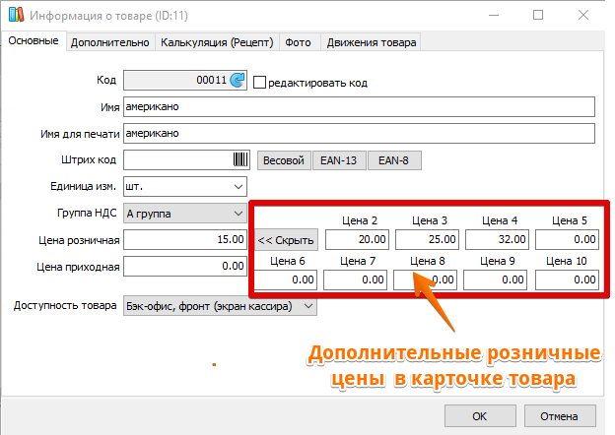Viewport: 615px width, 435px height.
Task: Click the Цена 10 price field
Action: pos(567,280)
